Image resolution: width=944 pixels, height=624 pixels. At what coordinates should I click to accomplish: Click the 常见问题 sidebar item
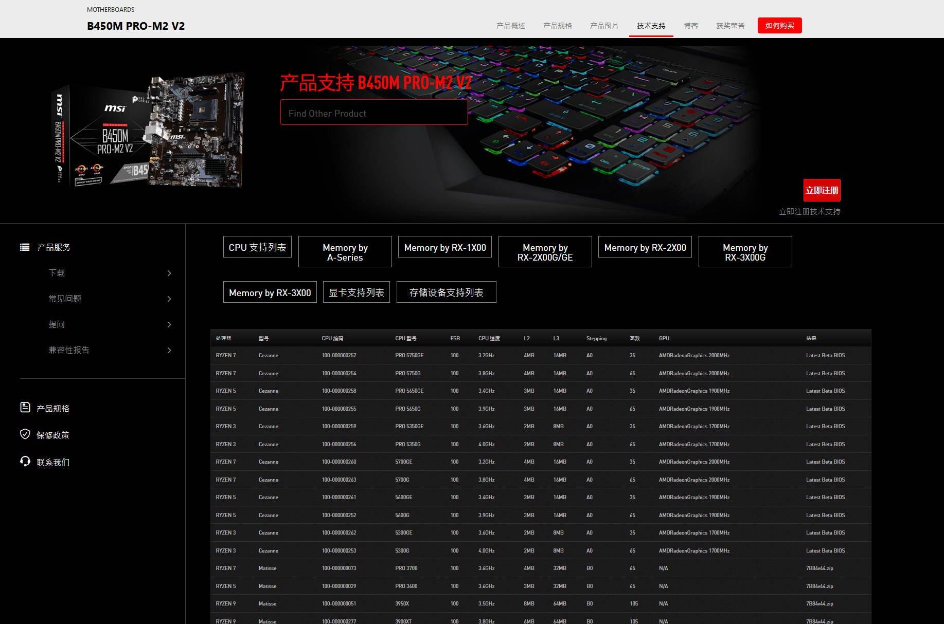tap(65, 299)
